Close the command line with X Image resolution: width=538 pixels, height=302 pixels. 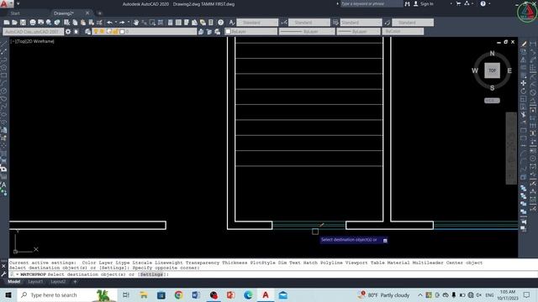[x=3, y=266]
